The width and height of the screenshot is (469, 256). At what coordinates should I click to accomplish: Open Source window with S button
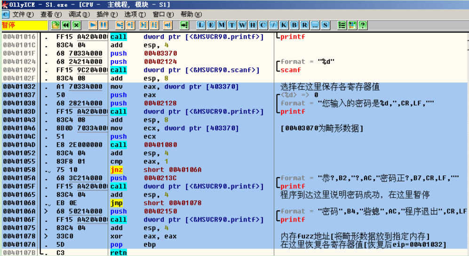325,25
